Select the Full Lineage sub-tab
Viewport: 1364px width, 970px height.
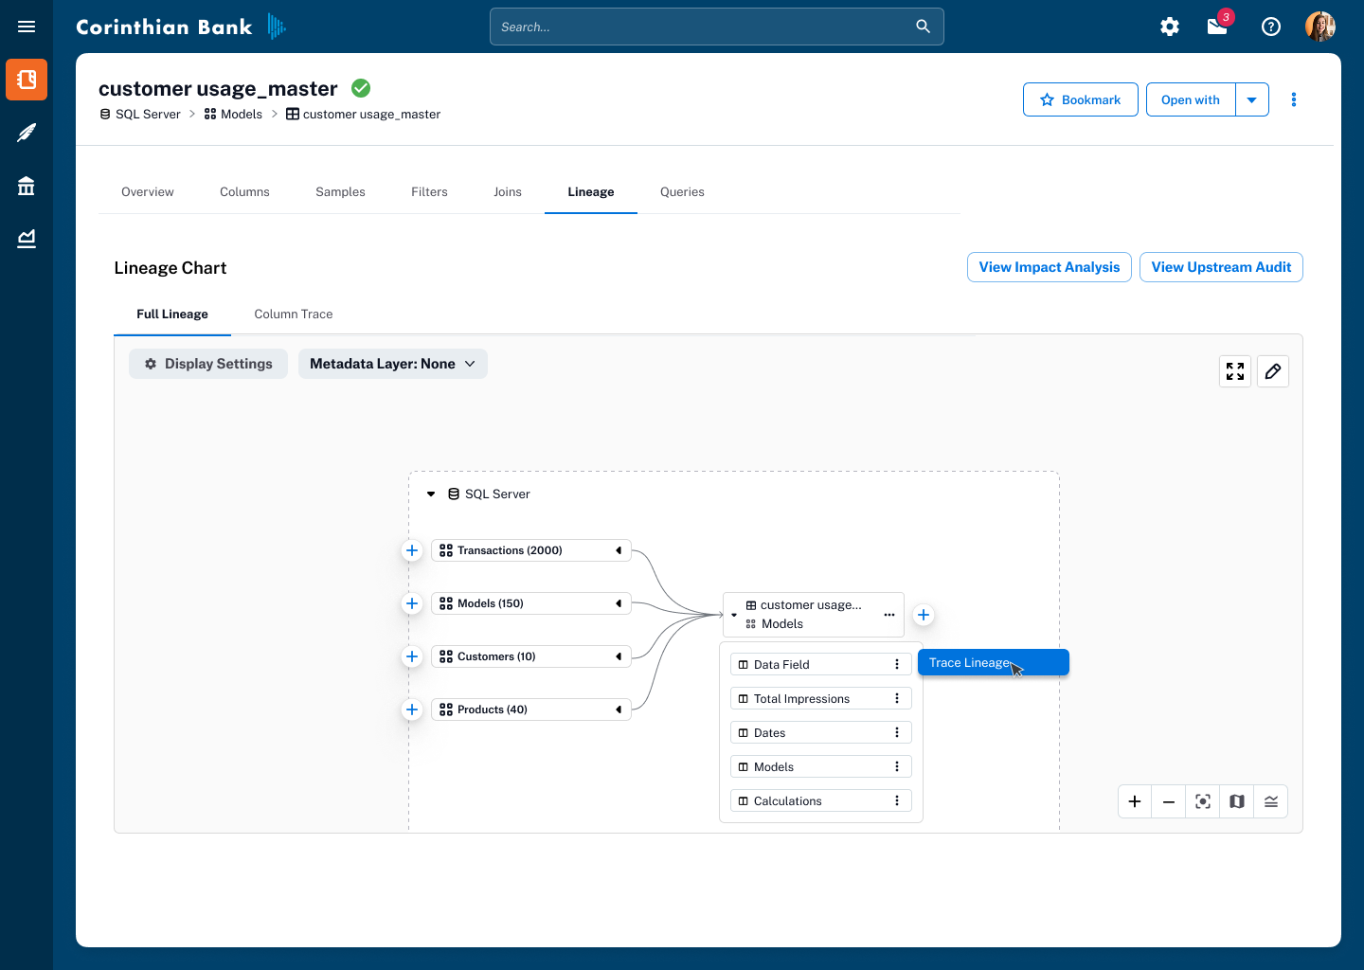[172, 314]
